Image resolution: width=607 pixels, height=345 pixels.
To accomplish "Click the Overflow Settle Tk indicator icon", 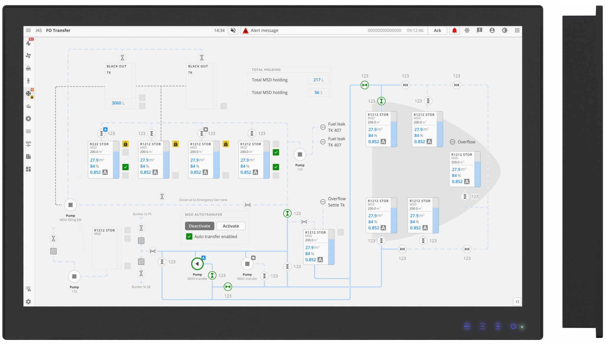I will coord(323,202).
